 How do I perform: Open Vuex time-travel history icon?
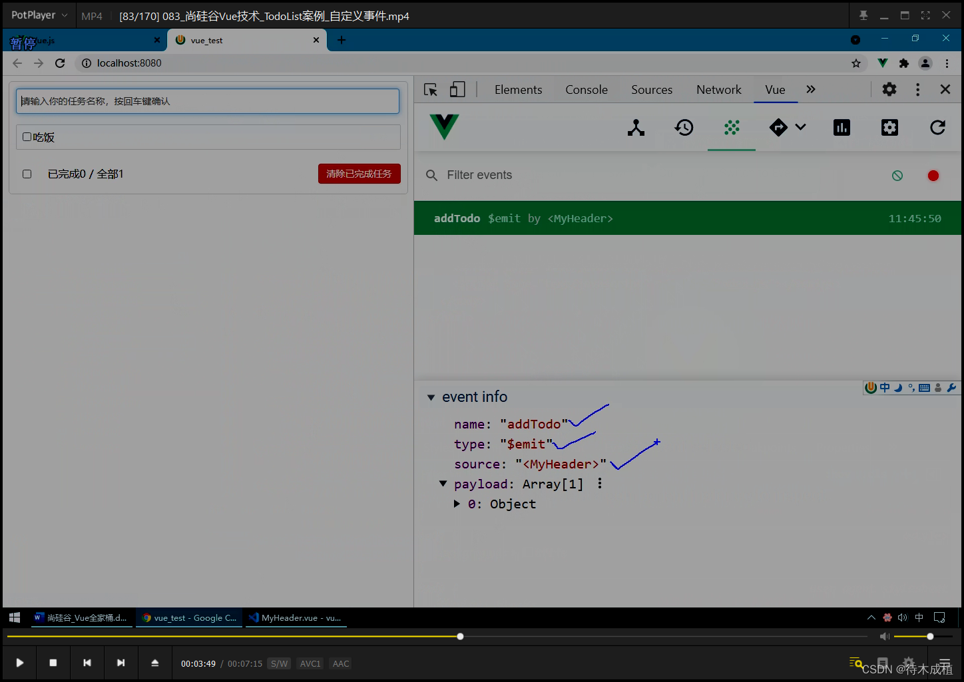point(684,128)
